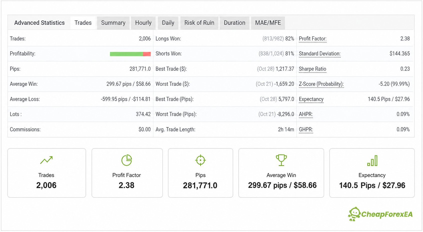The width and height of the screenshot is (423, 232).
Task: Click the Profit Factor underlined label
Action: (313, 39)
